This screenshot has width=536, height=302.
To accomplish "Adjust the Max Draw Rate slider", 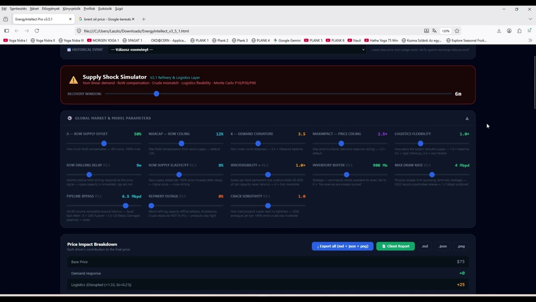I will point(432,174).
